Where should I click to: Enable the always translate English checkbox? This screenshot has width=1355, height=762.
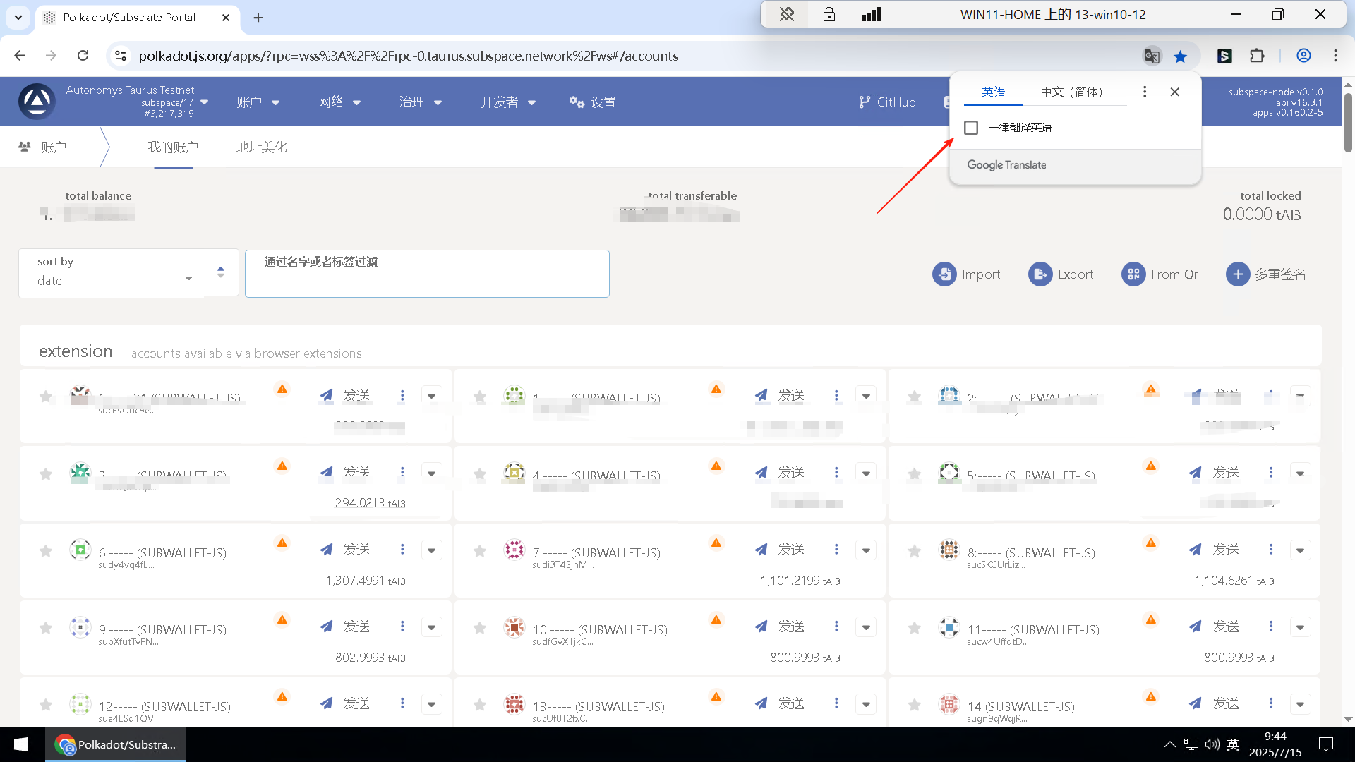click(971, 128)
